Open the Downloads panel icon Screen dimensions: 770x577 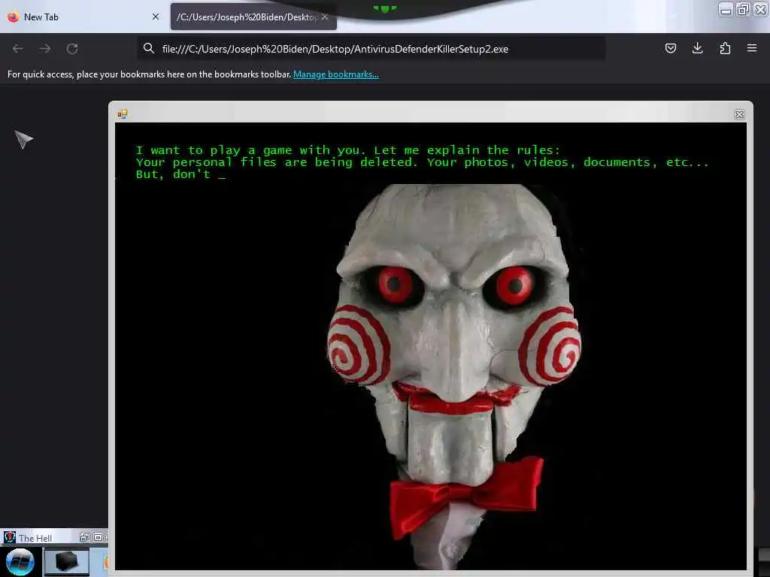pos(697,48)
